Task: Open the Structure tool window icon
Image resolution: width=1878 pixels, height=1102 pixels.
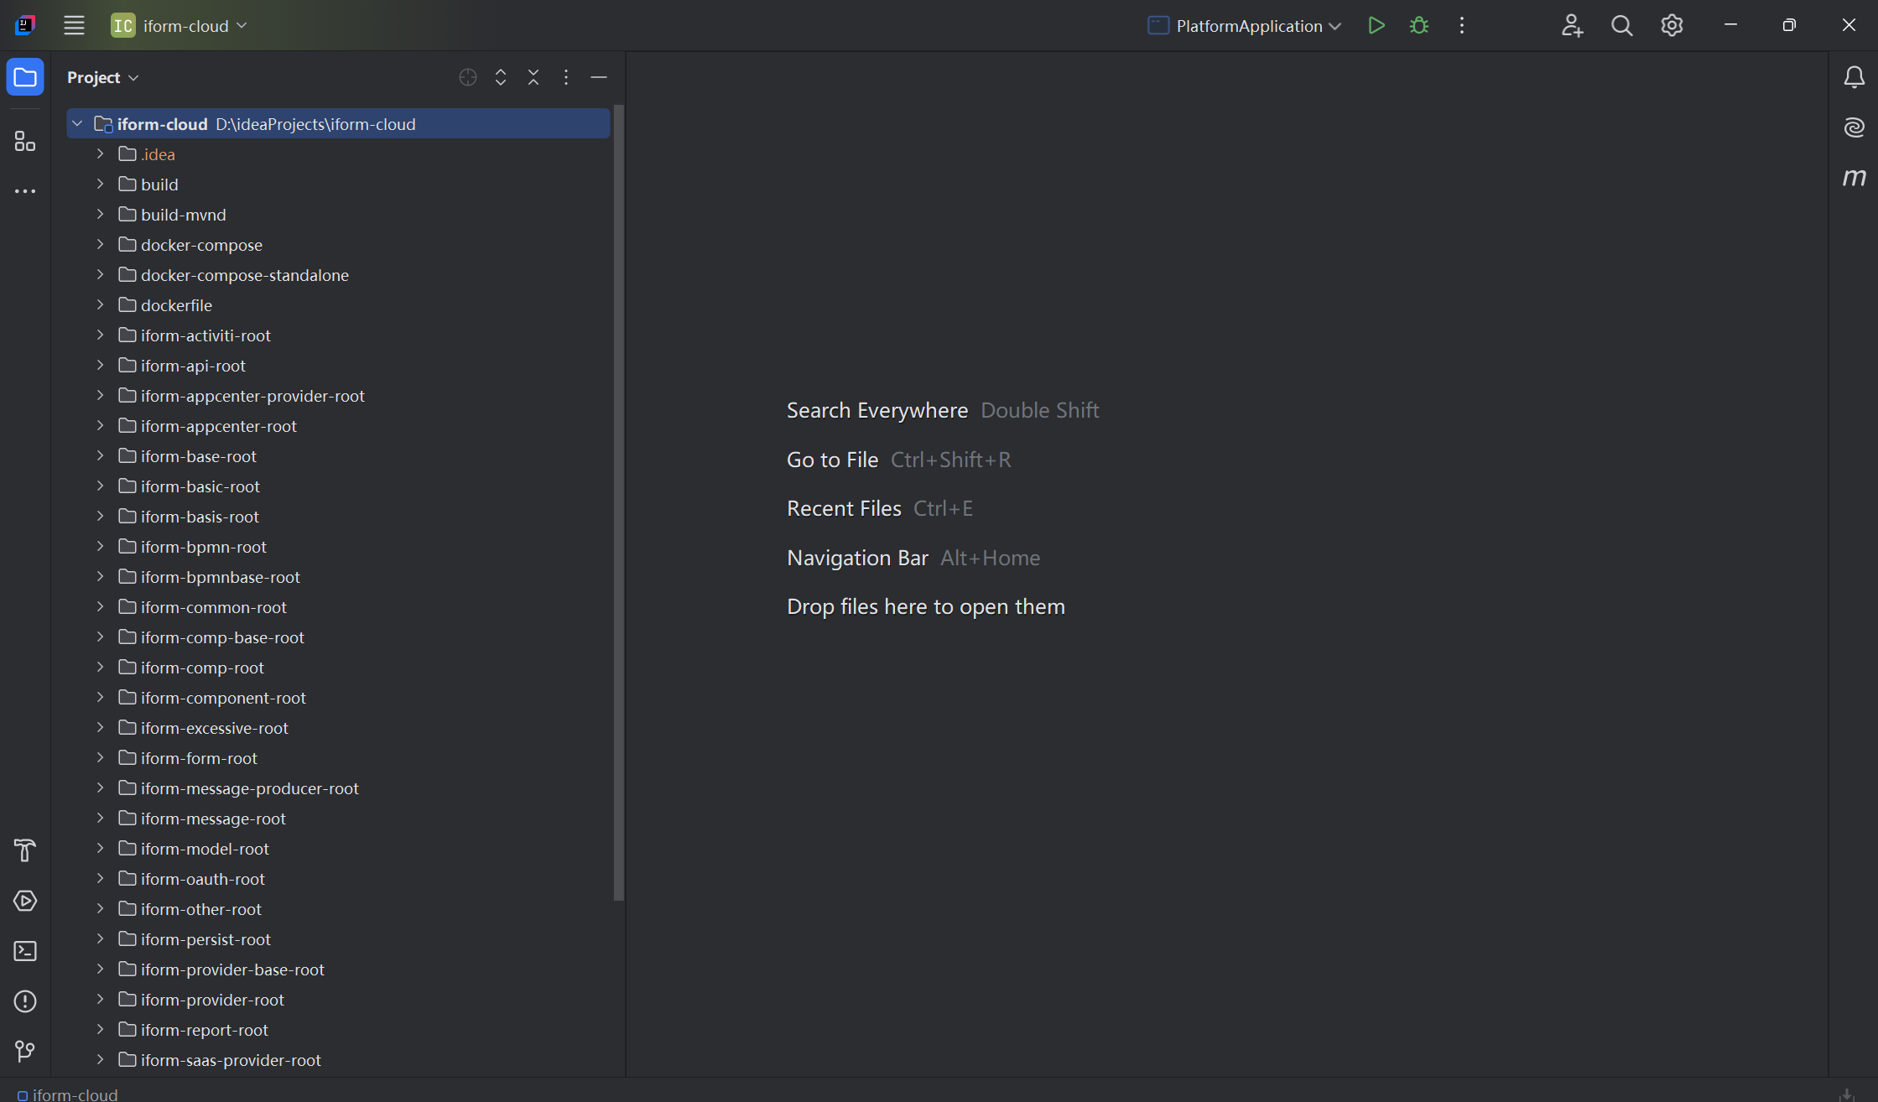Action: (x=25, y=141)
